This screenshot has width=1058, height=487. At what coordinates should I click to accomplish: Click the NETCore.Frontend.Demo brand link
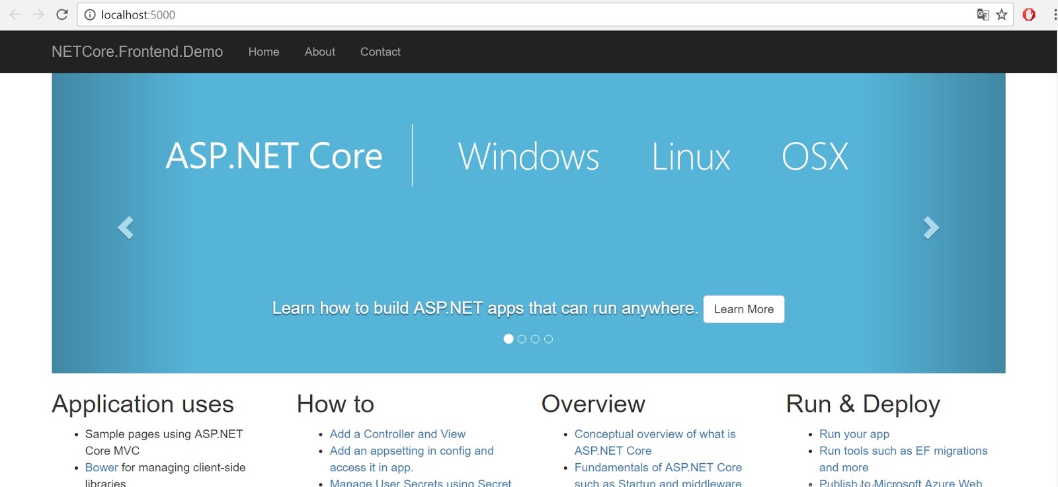[138, 52]
